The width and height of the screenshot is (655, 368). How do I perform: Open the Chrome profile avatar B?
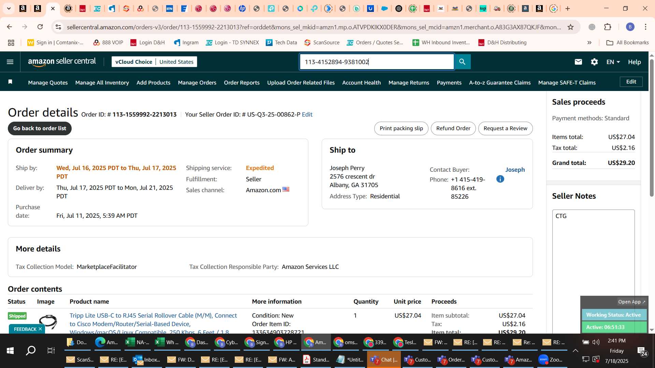630,27
